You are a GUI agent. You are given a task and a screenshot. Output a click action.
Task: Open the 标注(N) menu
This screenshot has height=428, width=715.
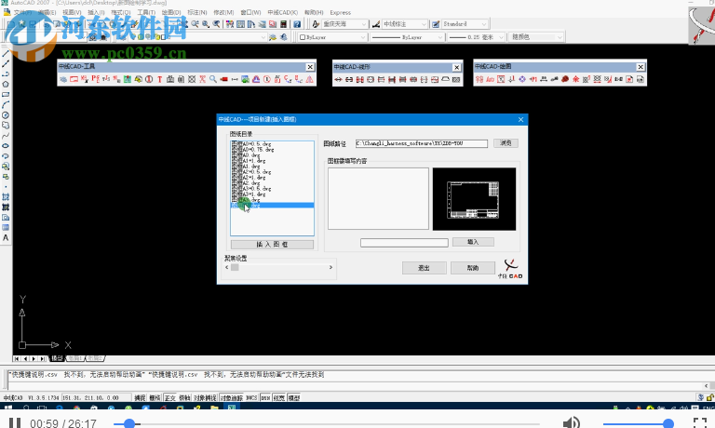coord(197,12)
